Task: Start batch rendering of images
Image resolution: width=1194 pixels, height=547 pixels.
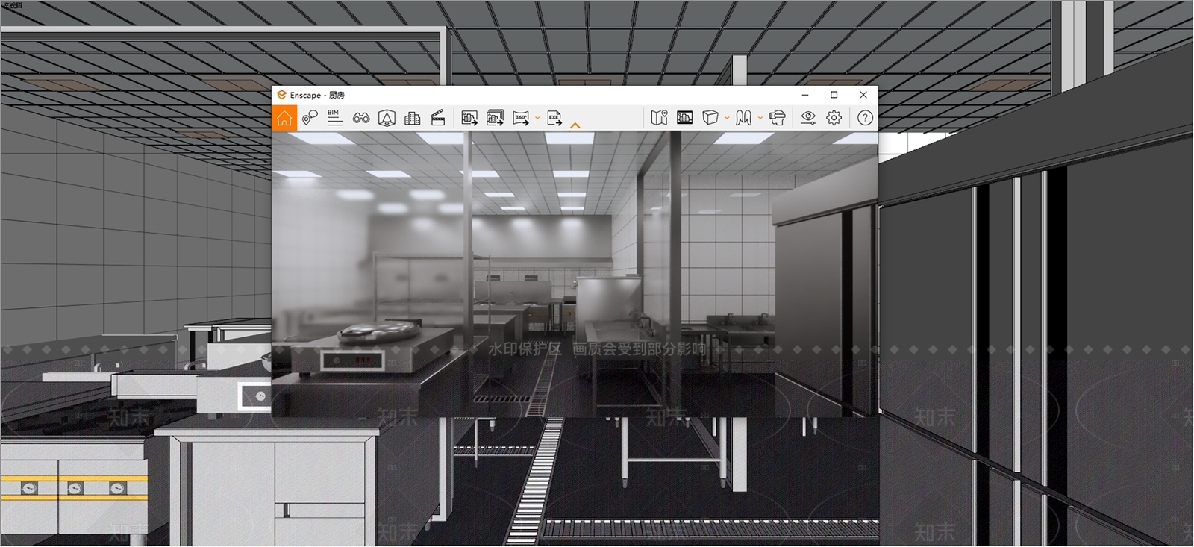Action: tap(495, 118)
